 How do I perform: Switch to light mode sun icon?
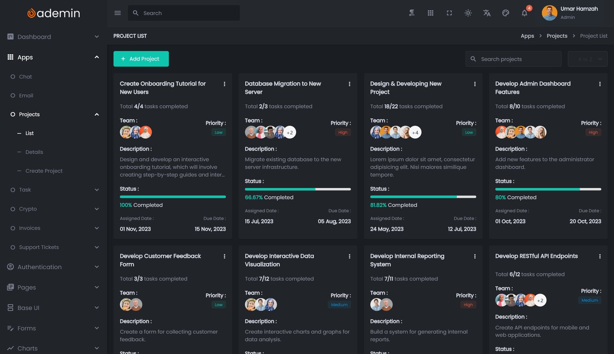pyautogui.click(x=468, y=13)
